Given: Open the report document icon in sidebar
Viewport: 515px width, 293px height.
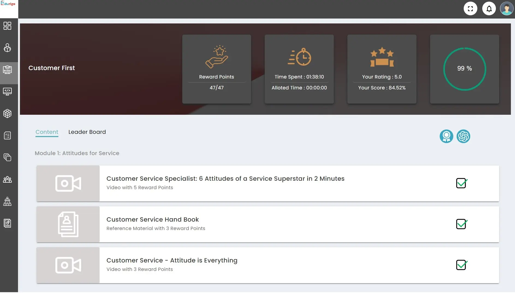Looking at the screenshot, I should tap(7, 223).
